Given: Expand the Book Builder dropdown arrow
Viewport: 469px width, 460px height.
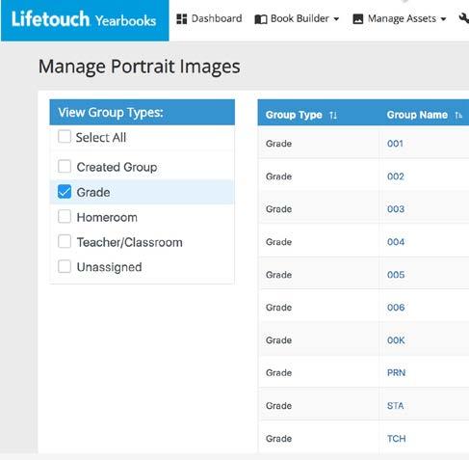Looking at the screenshot, I should tap(336, 19).
